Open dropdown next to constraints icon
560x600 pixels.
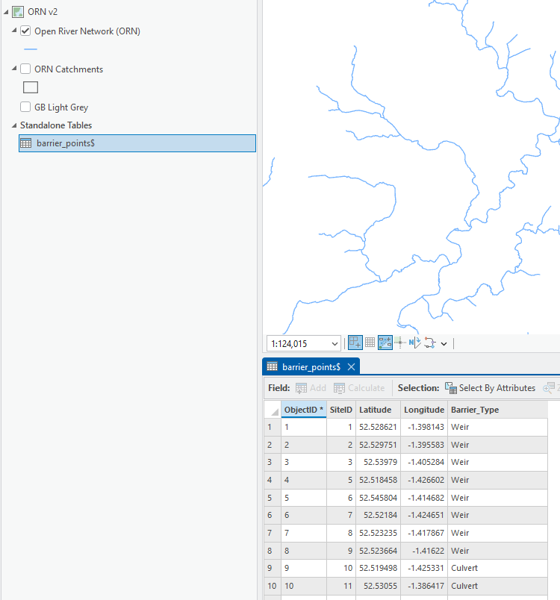pyautogui.click(x=444, y=344)
